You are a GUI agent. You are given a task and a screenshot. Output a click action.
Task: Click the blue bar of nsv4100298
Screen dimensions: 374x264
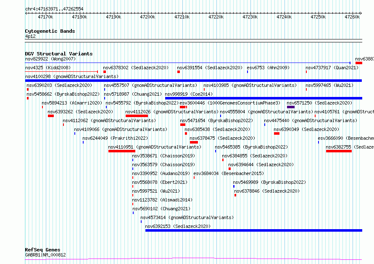[x=193, y=81]
